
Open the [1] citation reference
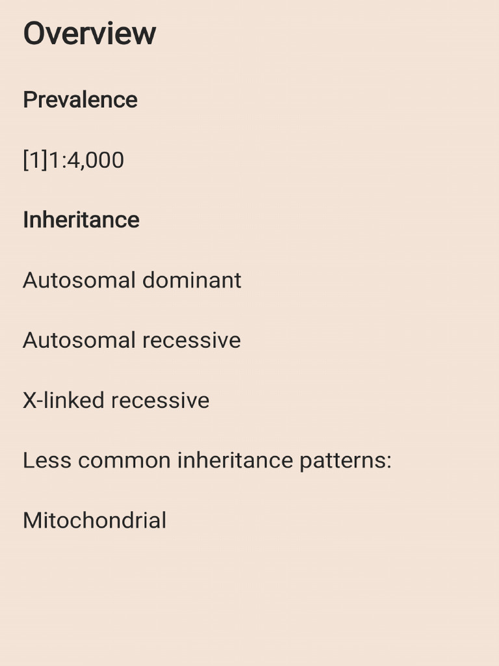click(35, 160)
